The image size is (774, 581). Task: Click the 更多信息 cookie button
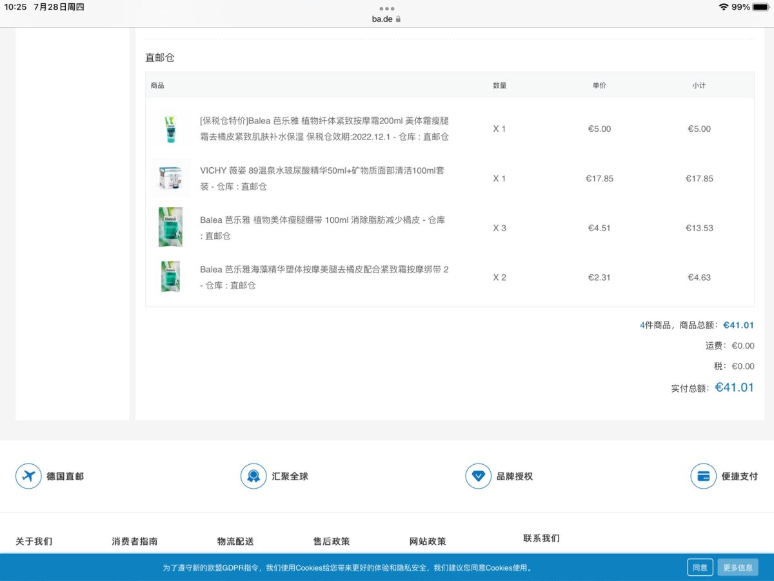(738, 567)
